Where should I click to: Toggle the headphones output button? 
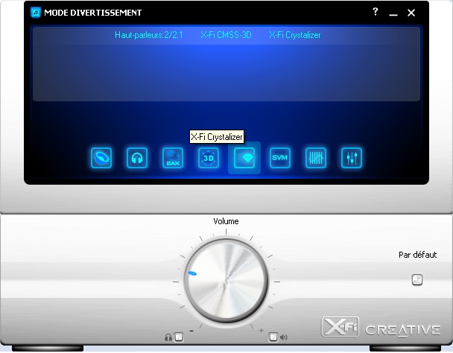[179, 337]
